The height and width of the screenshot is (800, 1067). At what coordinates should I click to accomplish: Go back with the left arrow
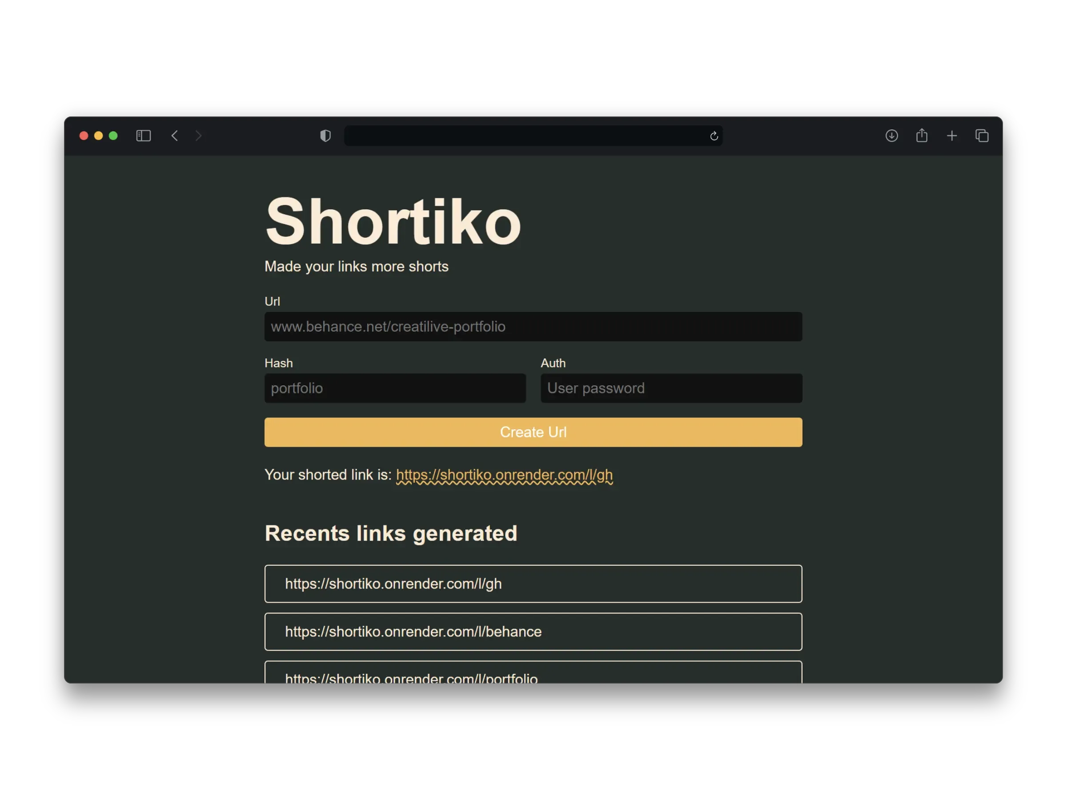[x=175, y=136]
